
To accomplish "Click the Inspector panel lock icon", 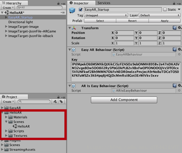I will pyautogui.click(x=174, y=3).
